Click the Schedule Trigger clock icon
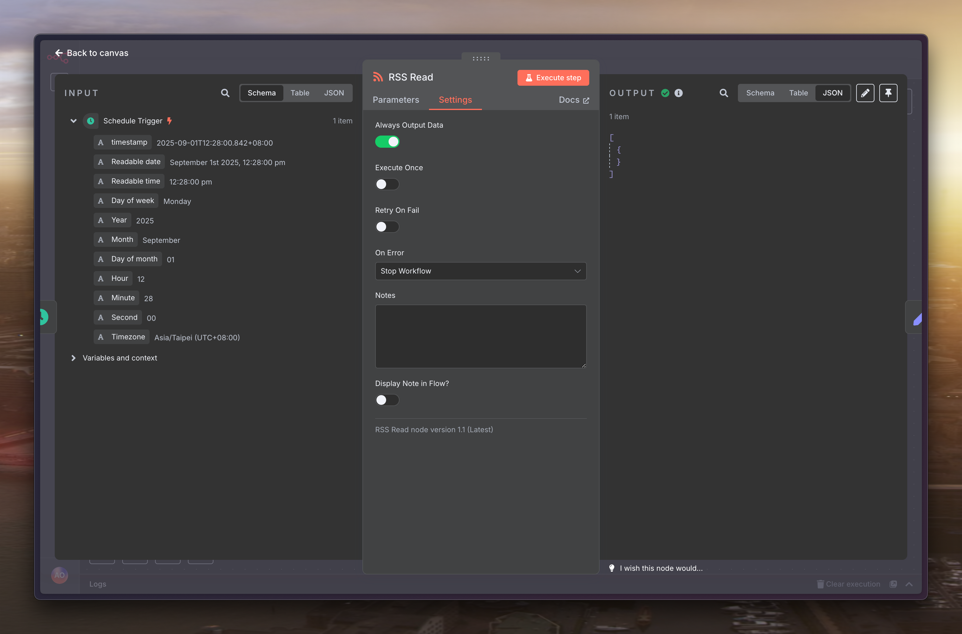 coord(91,121)
